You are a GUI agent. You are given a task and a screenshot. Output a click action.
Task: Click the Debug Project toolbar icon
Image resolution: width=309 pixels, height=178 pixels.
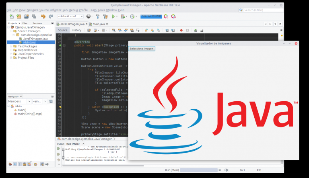123,16
